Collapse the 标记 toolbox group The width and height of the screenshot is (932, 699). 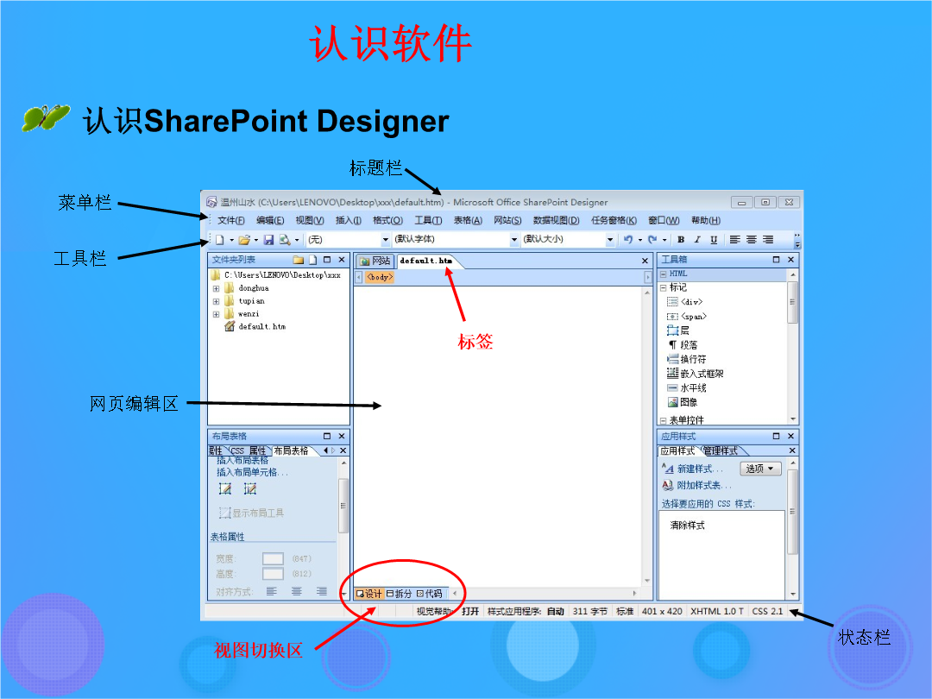pos(664,287)
